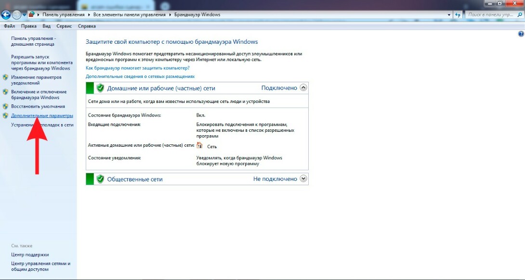
Task: Select the "Панель управления" breadcrumb
Action: click(63, 15)
